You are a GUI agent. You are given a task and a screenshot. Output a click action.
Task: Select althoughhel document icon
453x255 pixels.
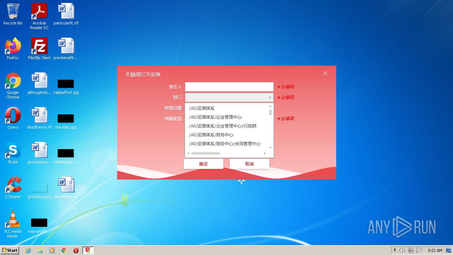point(39,84)
